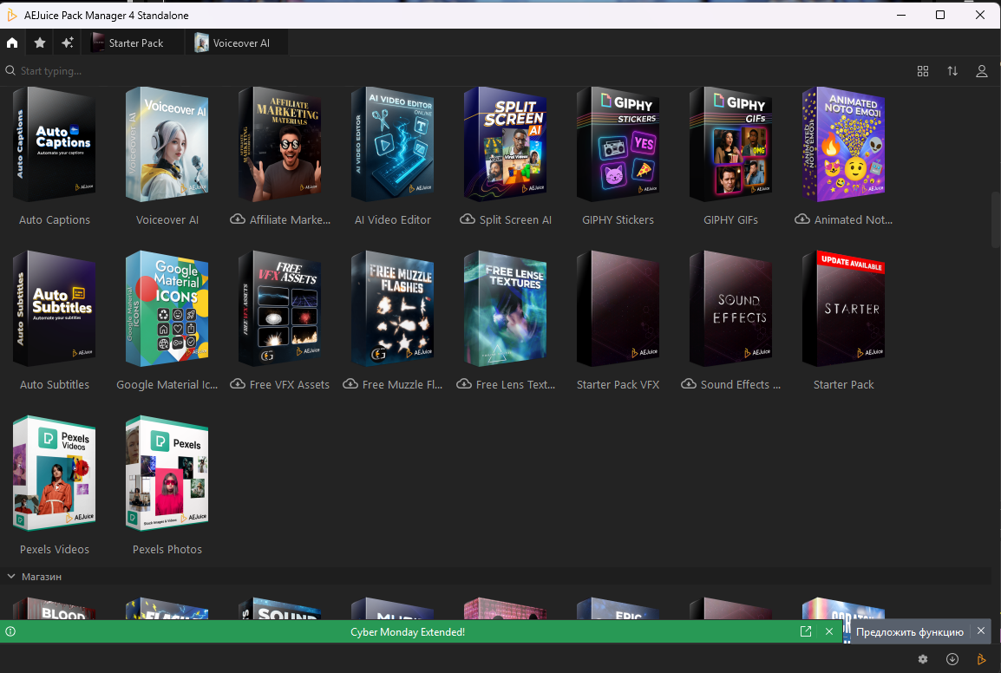Image resolution: width=1001 pixels, height=673 pixels.
Task: Open the Pexels Photos box
Action: 167,474
